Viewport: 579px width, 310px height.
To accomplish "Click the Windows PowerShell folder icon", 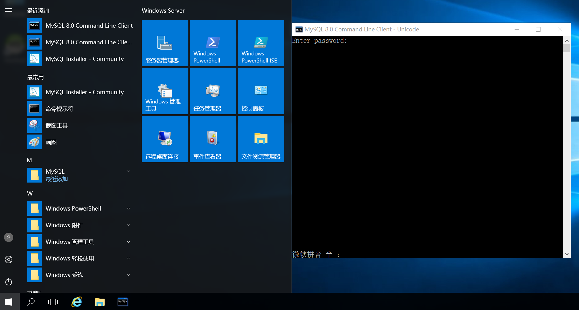I will (x=35, y=208).
